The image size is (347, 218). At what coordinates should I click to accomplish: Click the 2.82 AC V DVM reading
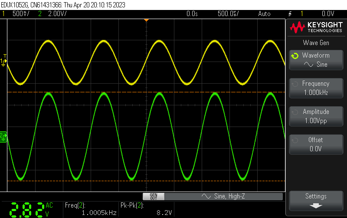(31, 209)
